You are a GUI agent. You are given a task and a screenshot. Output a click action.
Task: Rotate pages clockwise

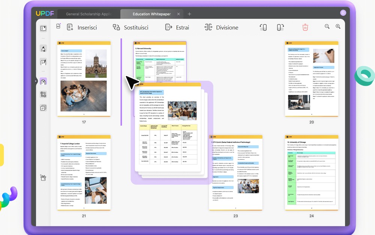[x=280, y=27]
